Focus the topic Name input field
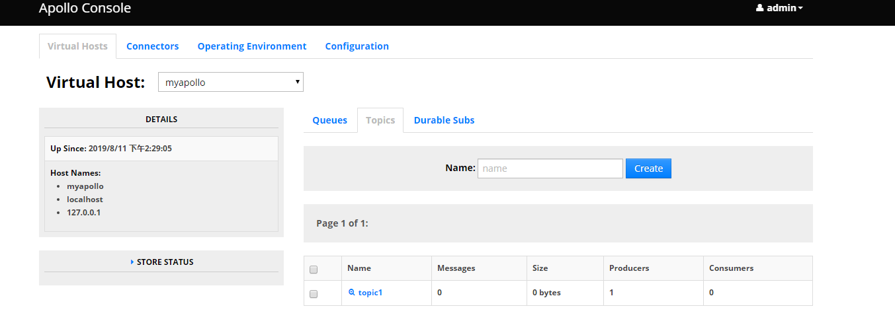The image size is (895, 331). tap(550, 168)
